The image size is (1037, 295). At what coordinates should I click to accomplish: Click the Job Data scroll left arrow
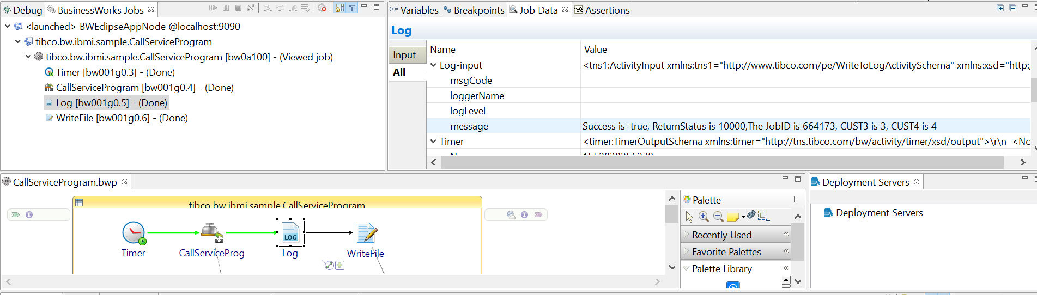pos(434,162)
